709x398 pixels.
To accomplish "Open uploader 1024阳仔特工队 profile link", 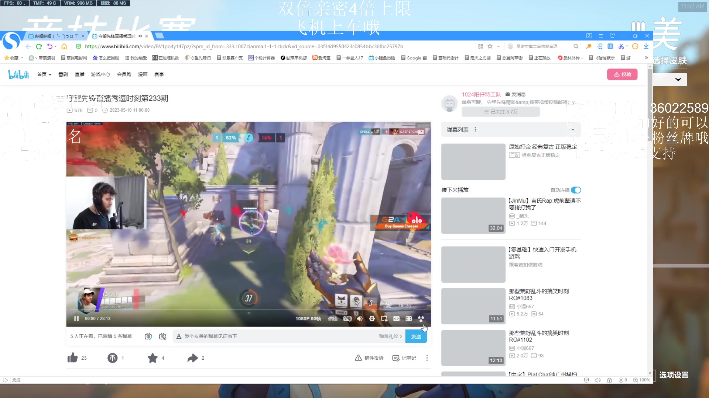I will (x=481, y=94).
